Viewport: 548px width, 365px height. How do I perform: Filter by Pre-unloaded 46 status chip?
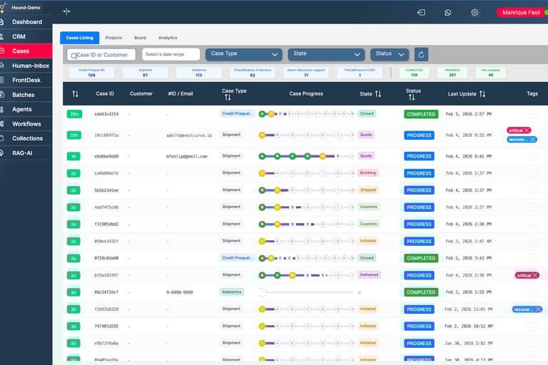pos(491,73)
